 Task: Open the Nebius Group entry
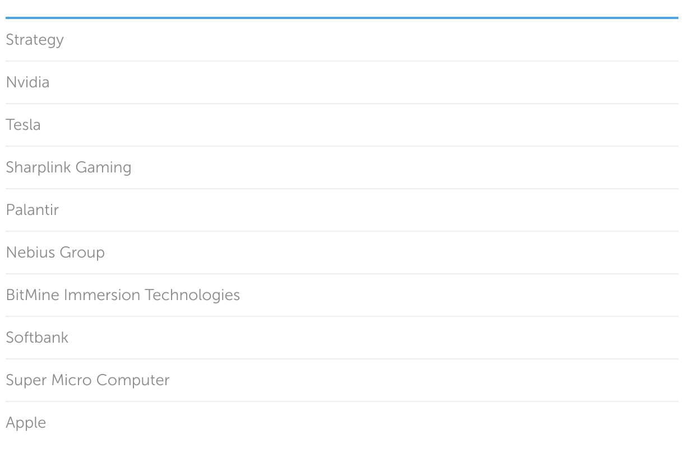(55, 252)
